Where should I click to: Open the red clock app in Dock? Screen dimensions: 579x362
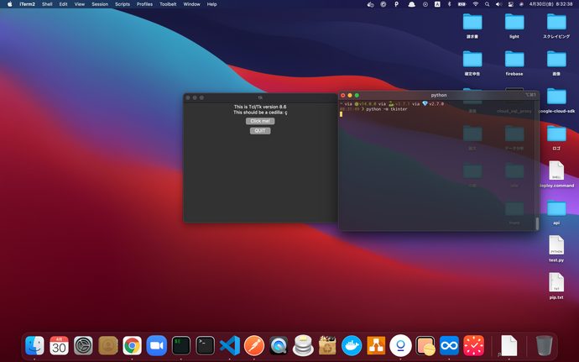tap(473, 345)
